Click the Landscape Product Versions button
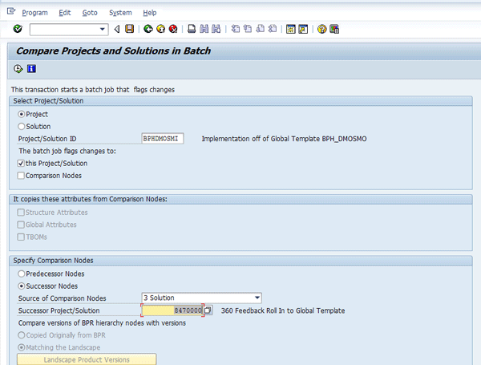Viewport: 481px width, 365px height. tap(87, 359)
